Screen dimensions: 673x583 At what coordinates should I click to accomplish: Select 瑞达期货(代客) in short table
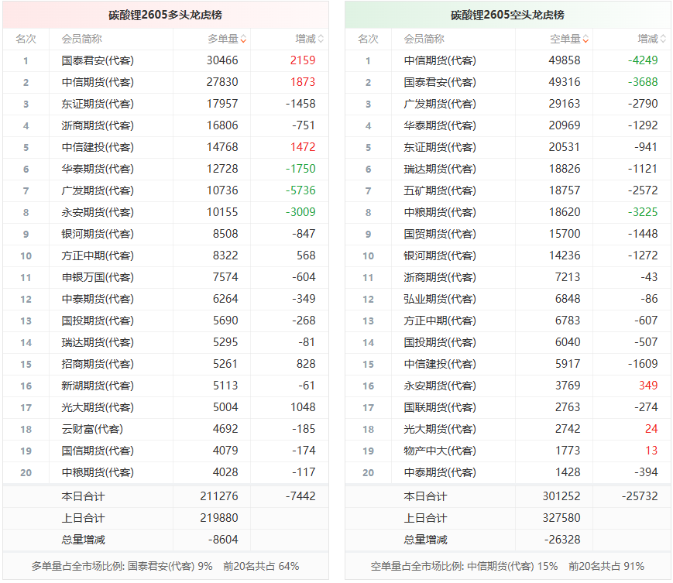(440, 169)
